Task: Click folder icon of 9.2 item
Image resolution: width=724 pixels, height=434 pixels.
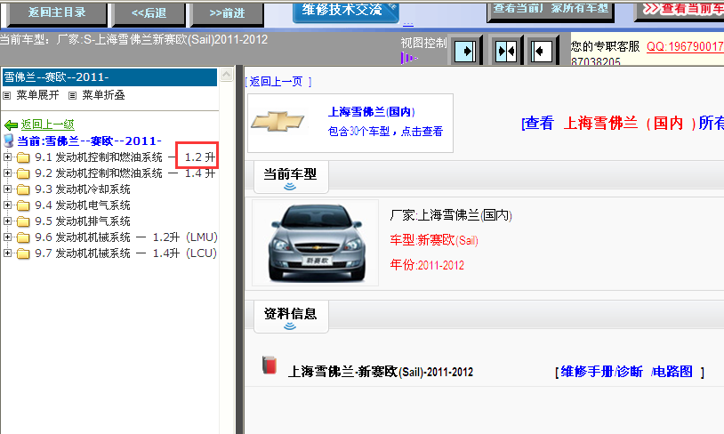Action: point(23,174)
